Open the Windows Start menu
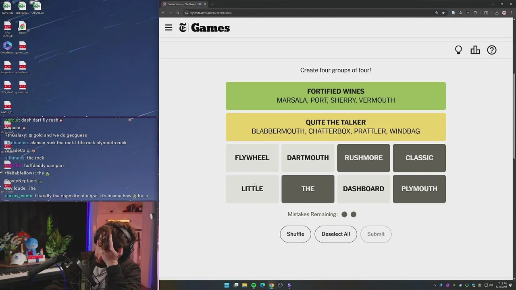 tap(227, 285)
